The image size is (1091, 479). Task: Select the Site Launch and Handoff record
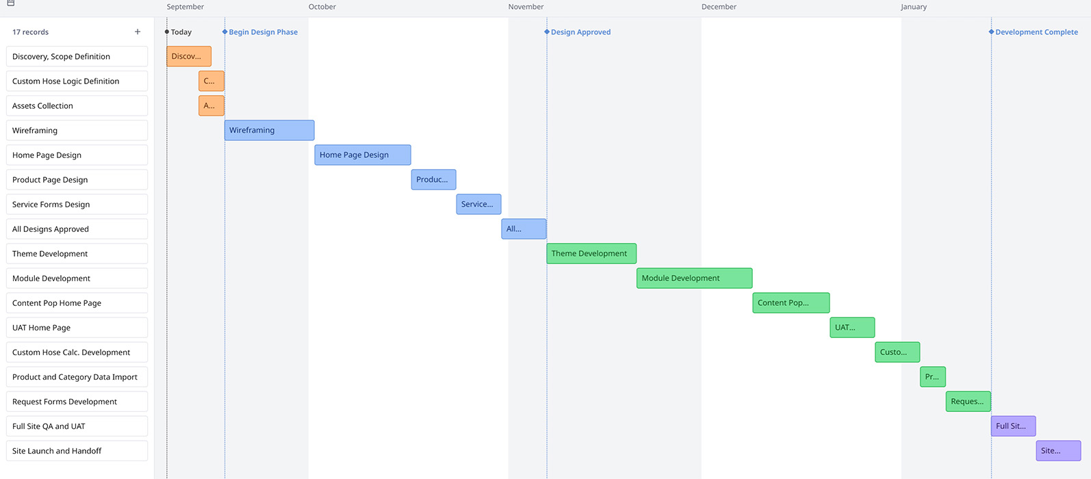point(77,451)
